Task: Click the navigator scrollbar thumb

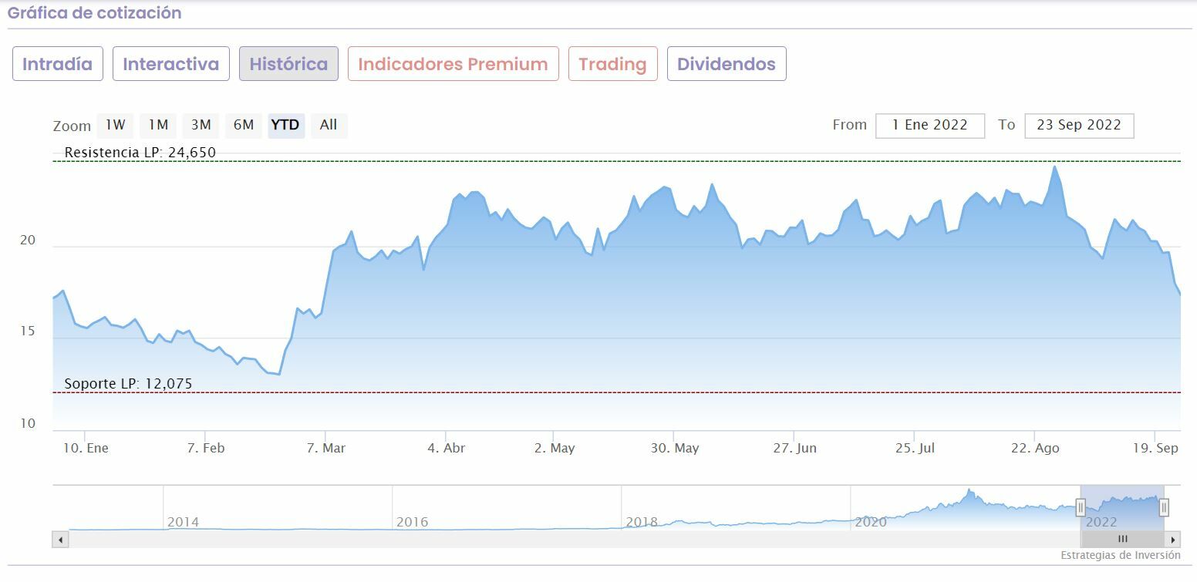Action: click(1122, 540)
